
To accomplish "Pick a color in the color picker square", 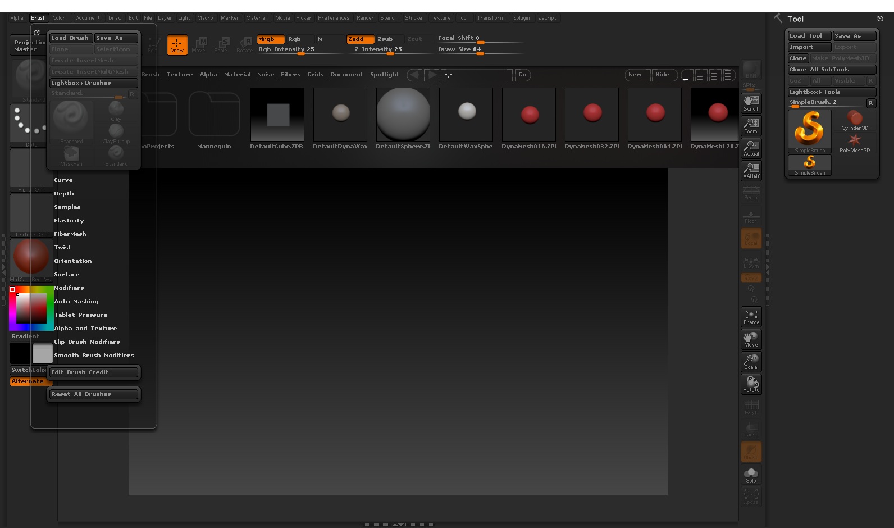I will (x=31, y=308).
